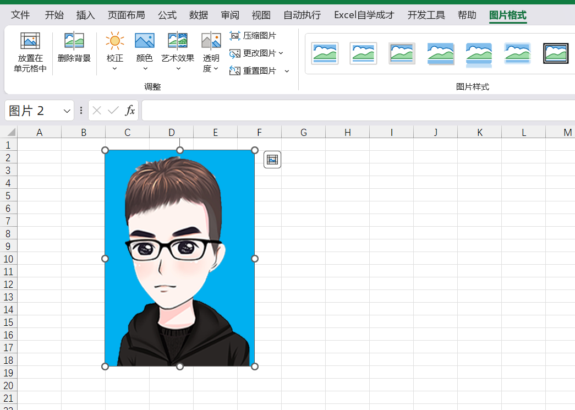Click Reset Picture (重置图片) button
This screenshot has height=410, width=575.
click(x=253, y=71)
